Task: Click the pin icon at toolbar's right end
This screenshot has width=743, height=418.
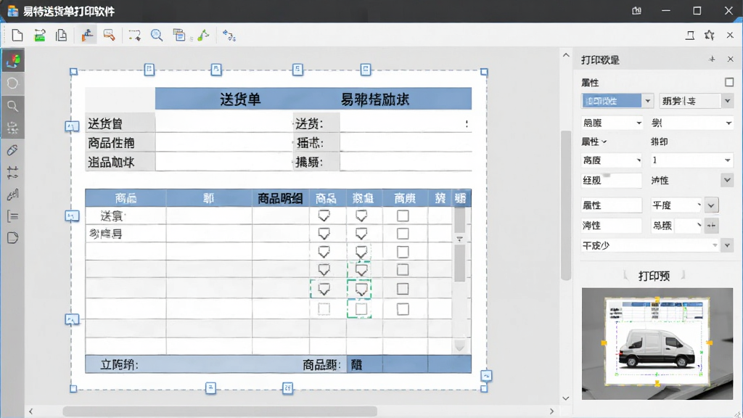Action: 710,35
